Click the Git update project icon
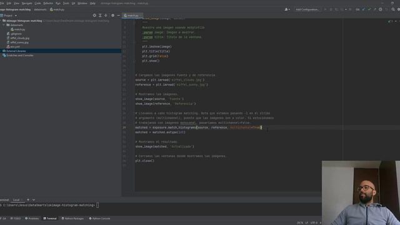The height and width of the screenshot is (225, 400). click(363, 9)
